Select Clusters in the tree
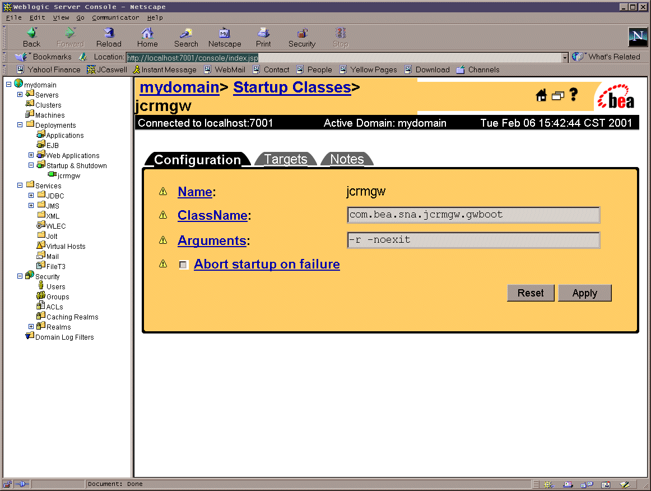The height and width of the screenshot is (491, 651). 48,105
